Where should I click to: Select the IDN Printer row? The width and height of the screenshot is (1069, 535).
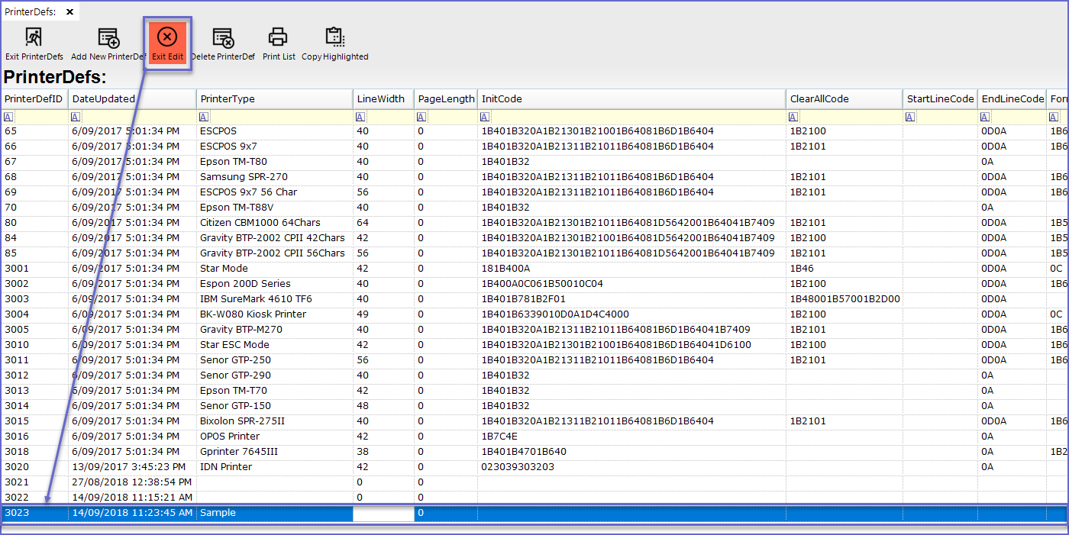tap(225, 466)
